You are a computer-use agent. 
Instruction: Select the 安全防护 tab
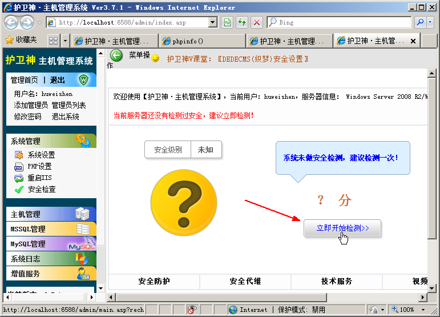point(154,281)
